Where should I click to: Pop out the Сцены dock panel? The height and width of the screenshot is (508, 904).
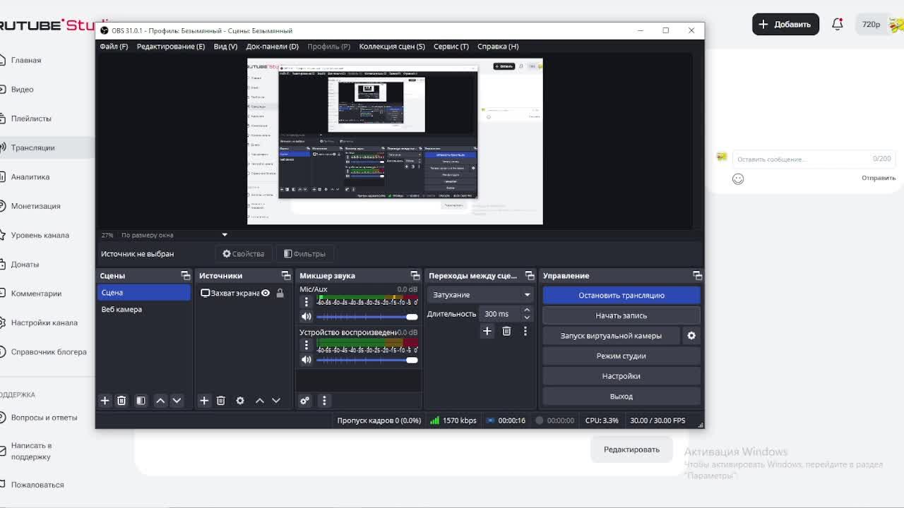coord(185,276)
